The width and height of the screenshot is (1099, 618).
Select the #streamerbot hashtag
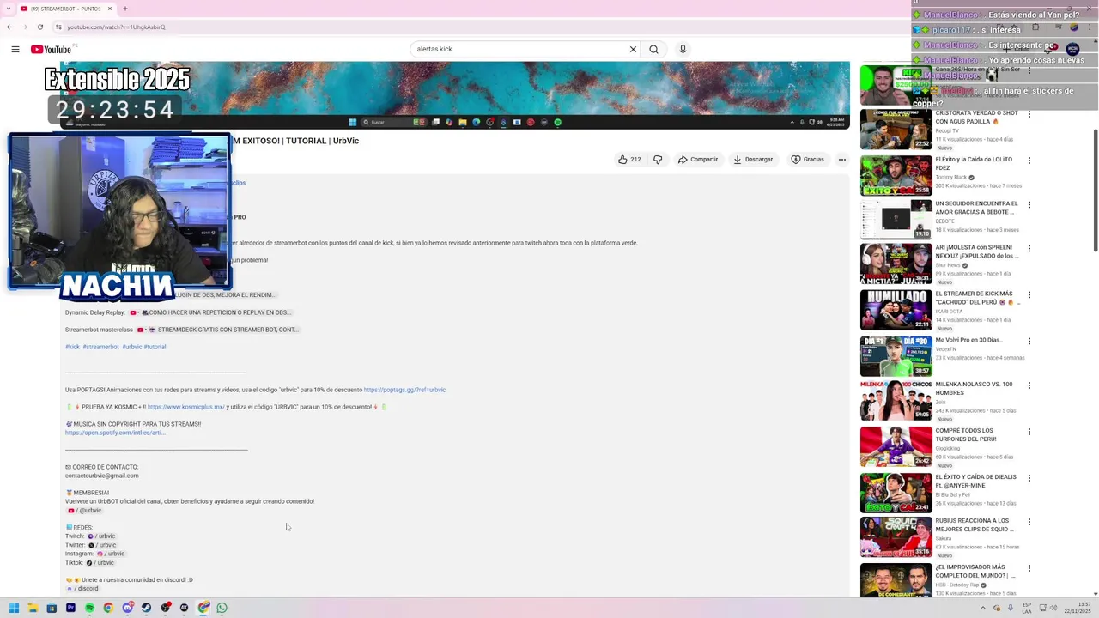point(100,347)
